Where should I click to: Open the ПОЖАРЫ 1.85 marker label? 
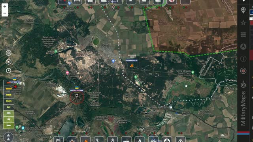tap(132, 60)
